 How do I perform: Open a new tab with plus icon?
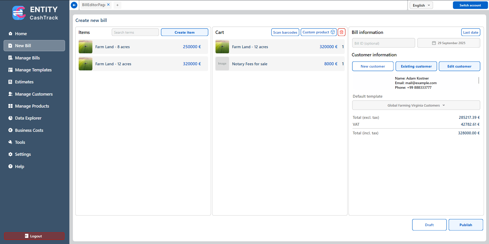(x=117, y=5)
